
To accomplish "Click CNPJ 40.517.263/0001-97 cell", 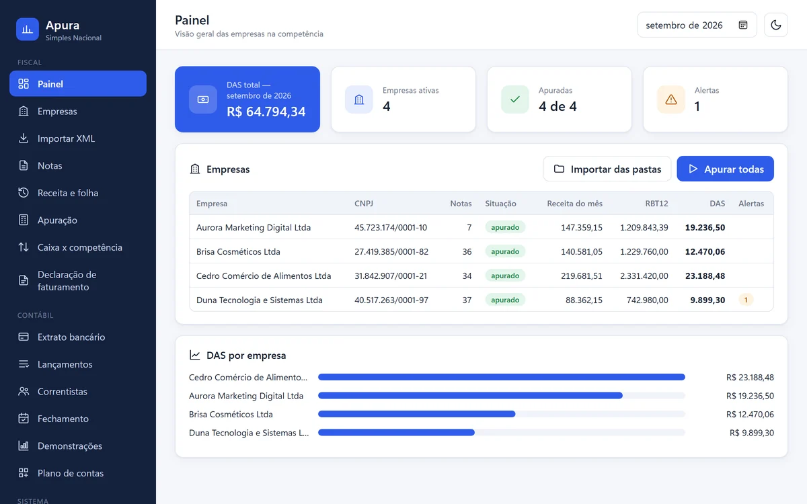I will point(391,300).
